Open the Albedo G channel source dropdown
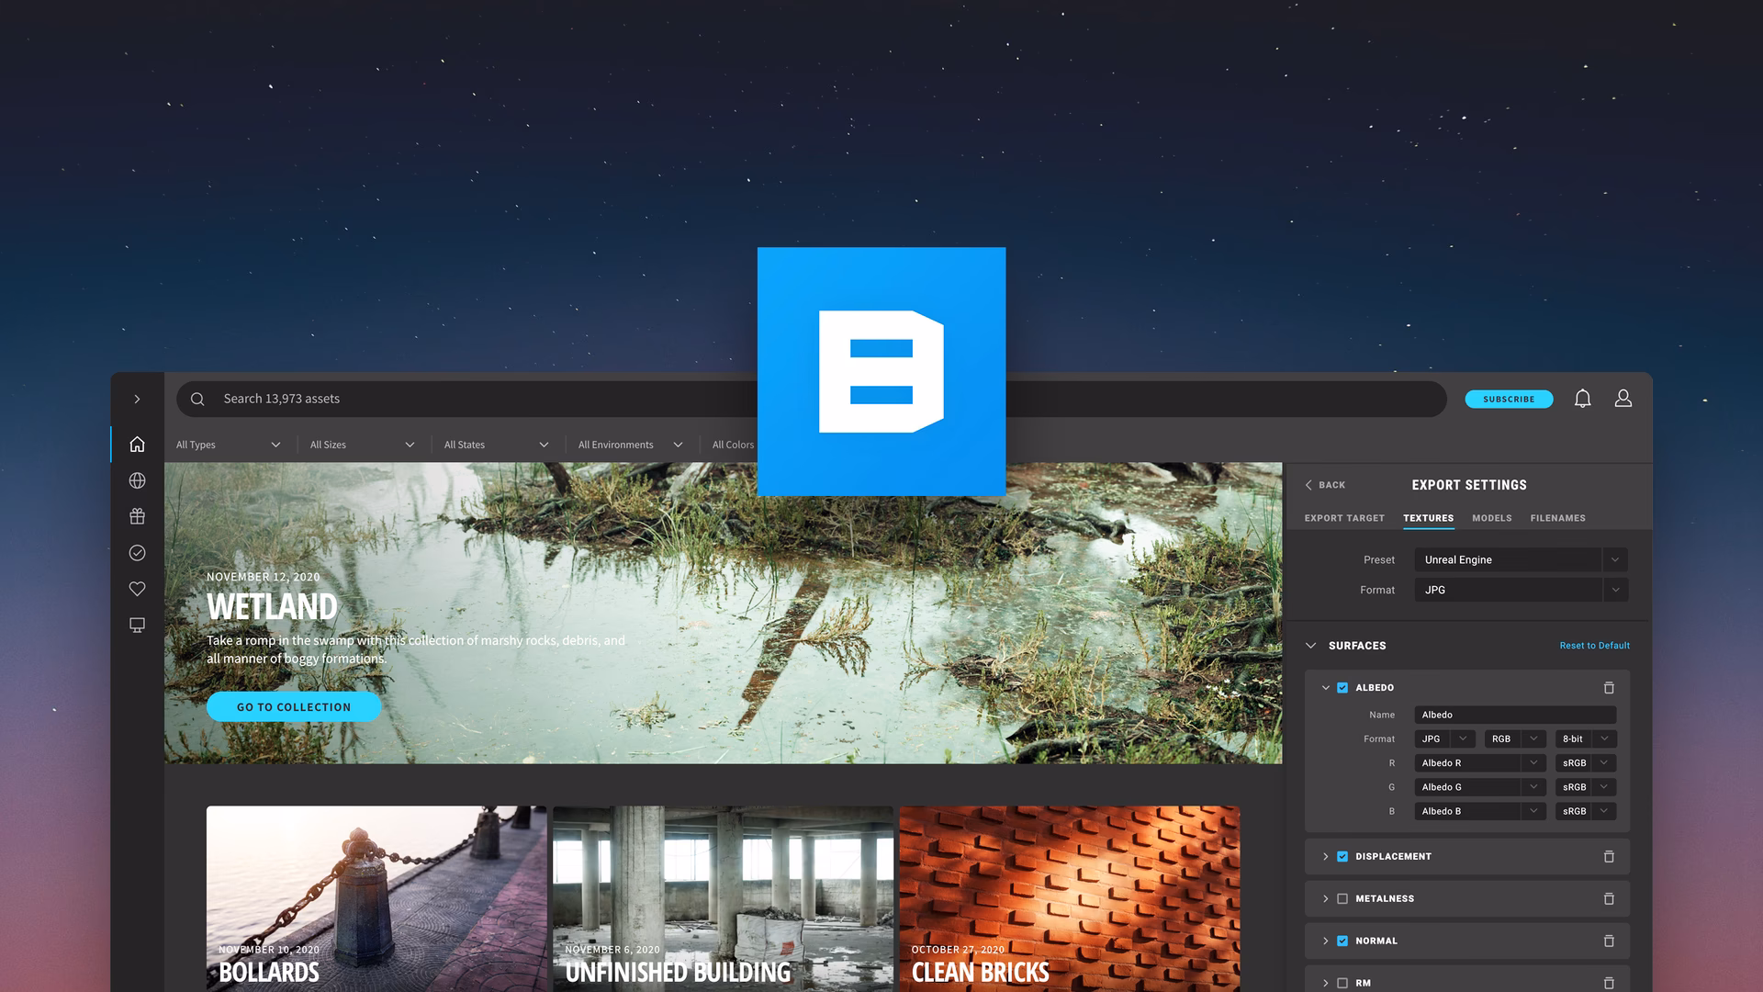Image resolution: width=1763 pixels, height=992 pixels. (1480, 787)
